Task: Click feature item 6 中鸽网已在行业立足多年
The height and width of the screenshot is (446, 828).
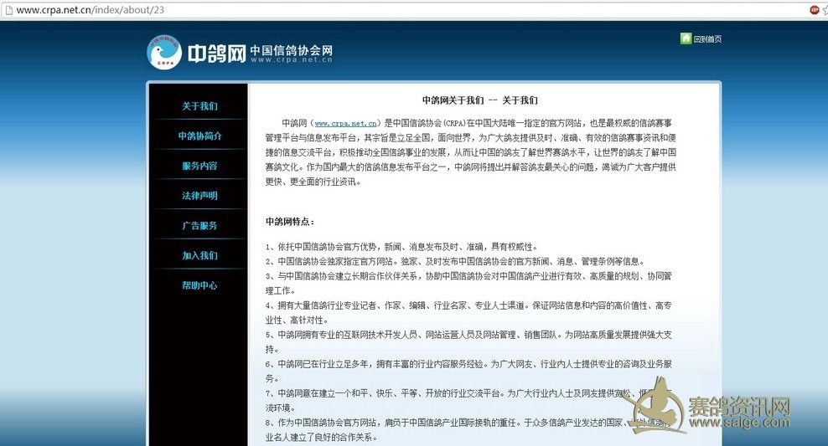Action: 469,372
